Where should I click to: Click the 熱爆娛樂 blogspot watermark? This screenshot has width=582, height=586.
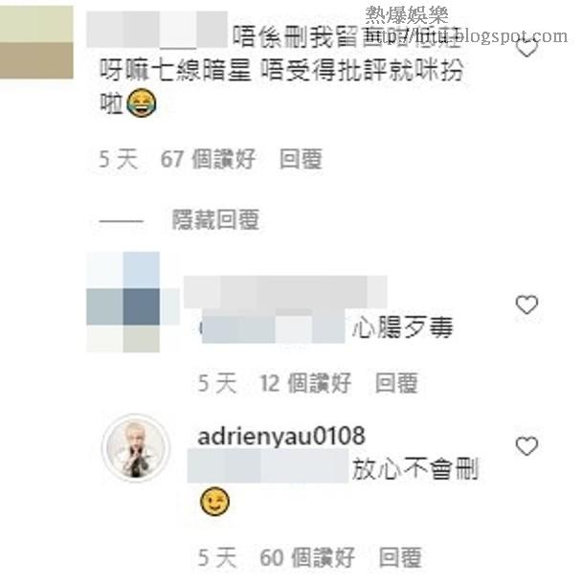(466, 26)
